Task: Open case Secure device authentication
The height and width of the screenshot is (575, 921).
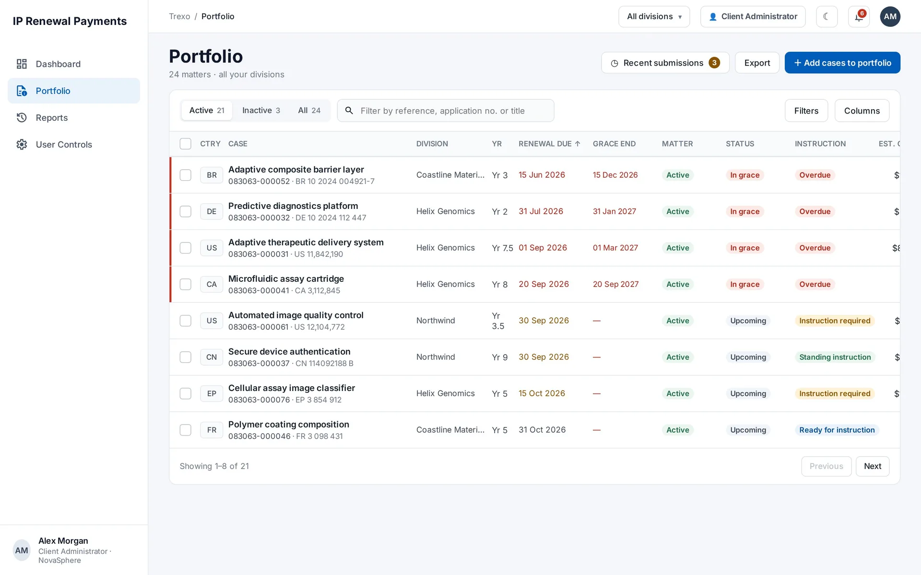Action: (x=289, y=352)
